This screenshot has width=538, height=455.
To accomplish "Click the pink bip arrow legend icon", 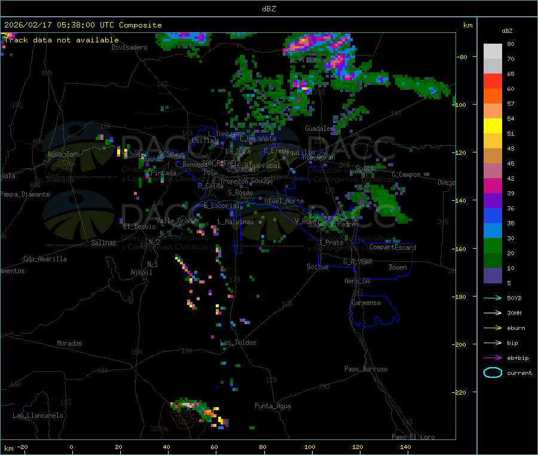I will [x=493, y=343].
